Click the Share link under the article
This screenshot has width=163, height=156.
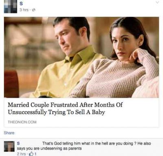(x=9, y=133)
